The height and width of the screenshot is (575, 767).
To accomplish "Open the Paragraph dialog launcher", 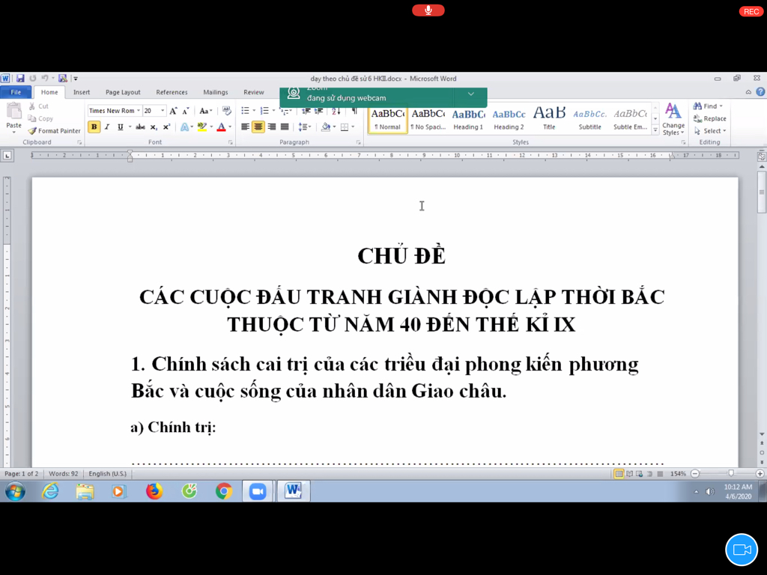I will coord(359,142).
